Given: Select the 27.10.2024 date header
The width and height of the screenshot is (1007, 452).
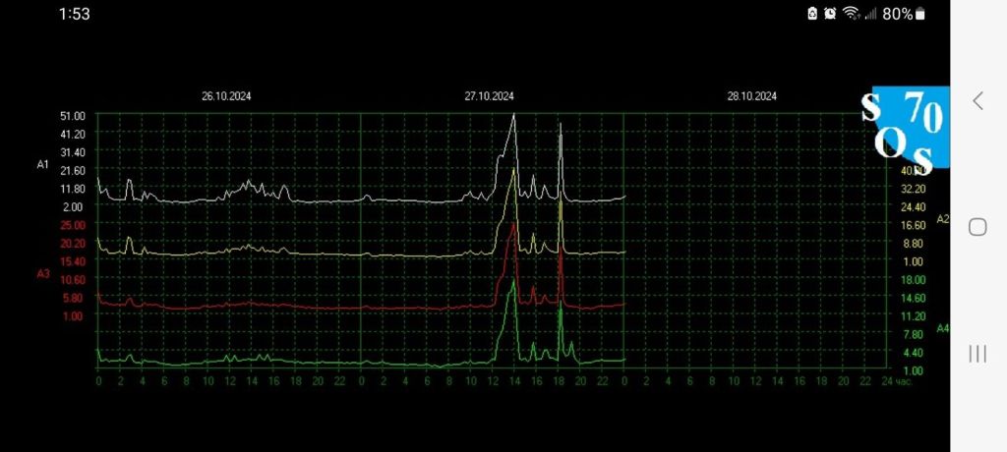Looking at the screenshot, I should pos(490,96).
